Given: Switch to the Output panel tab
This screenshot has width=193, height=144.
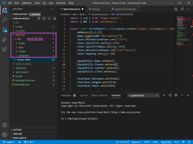Looking at the screenshot, I should click(x=84, y=95).
